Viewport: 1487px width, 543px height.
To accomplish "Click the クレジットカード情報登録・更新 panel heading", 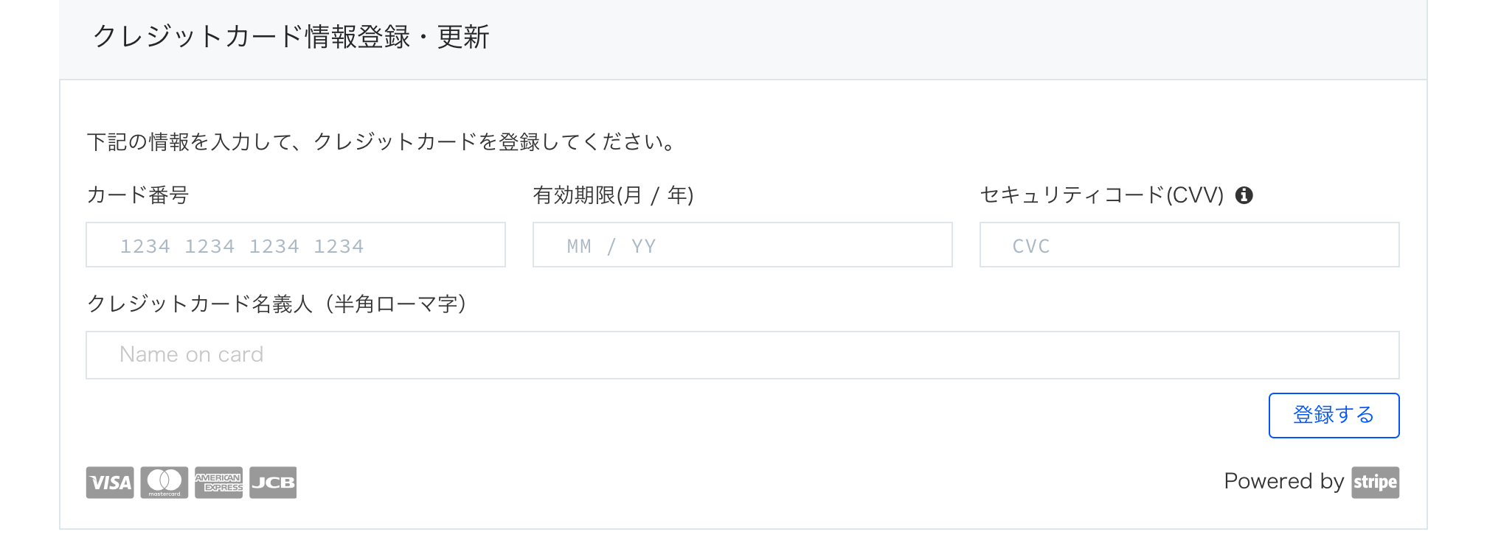I will (291, 37).
